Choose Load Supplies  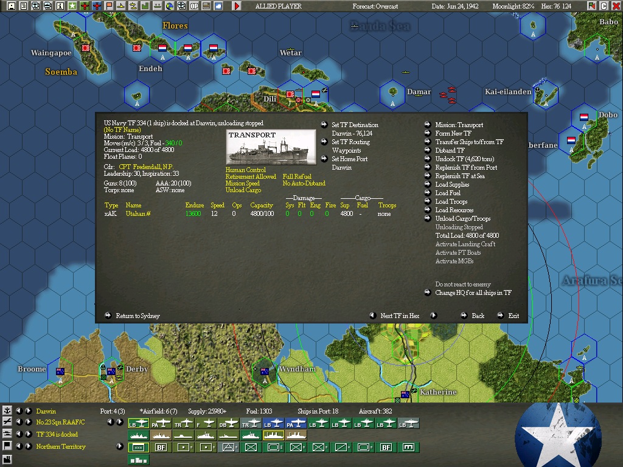point(452,184)
